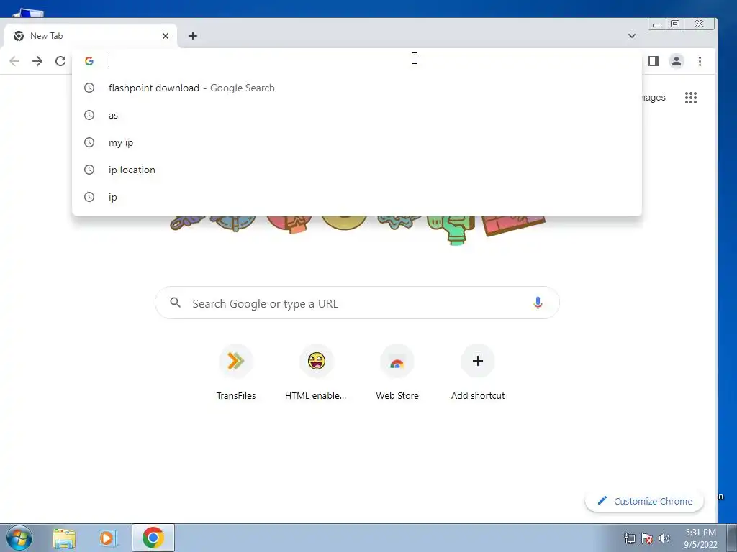Choose the 'as' suggestion
737x552 pixels.
coord(357,115)
